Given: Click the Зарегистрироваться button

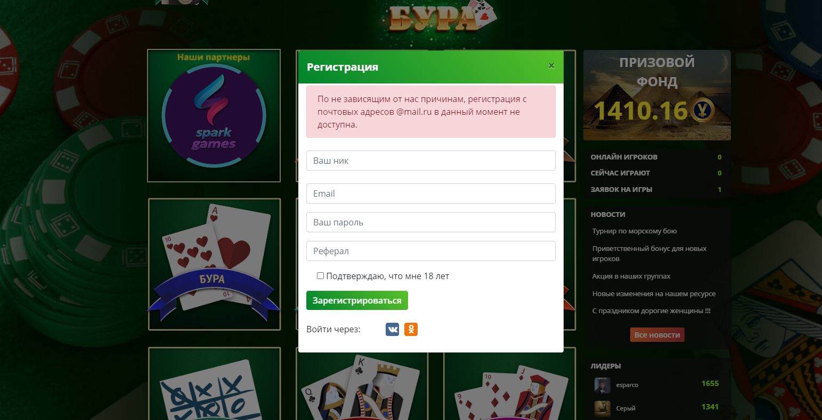Looking at the screenshot, I should pos(357,300).
